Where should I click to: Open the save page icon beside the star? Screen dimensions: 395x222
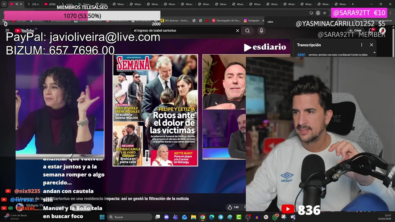[318, 13]
